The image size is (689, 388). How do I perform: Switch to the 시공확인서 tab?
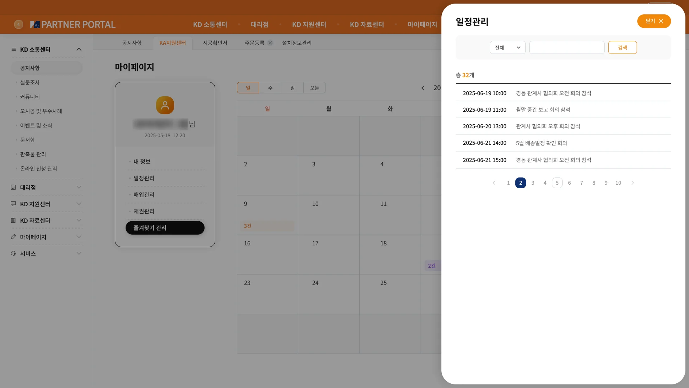coord(215,43)
